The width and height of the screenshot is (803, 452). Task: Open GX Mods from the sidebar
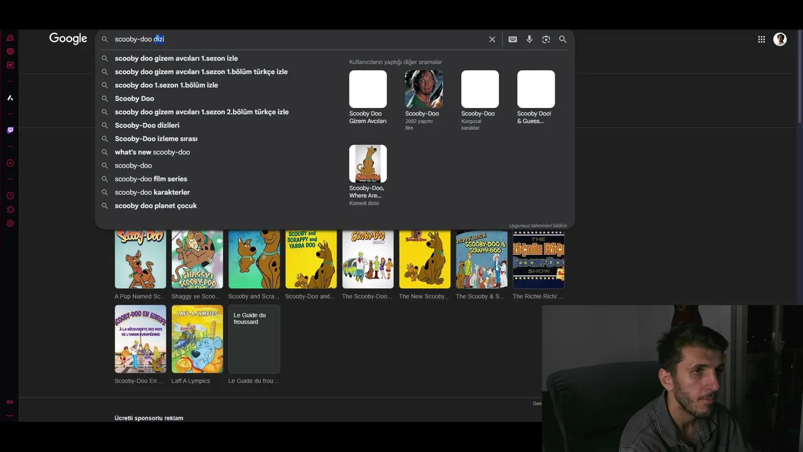(x=10, y=65)
